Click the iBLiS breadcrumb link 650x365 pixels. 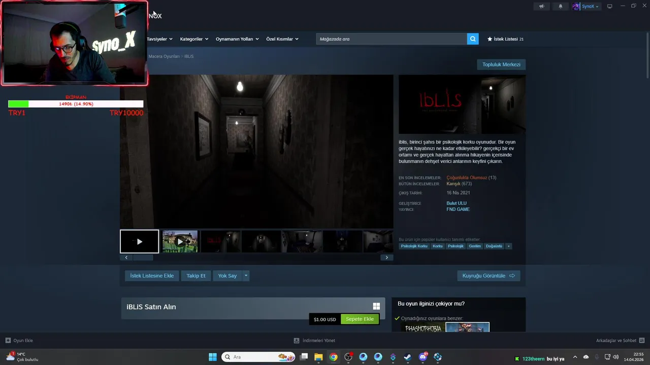[189, 56]
